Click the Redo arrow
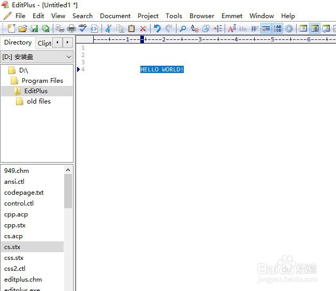336x291 pixels. point(169,28)
